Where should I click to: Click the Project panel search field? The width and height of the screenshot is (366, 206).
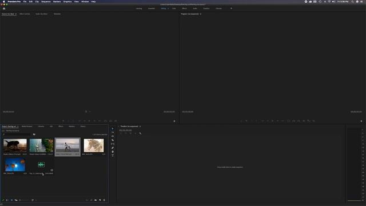[17, 134]
